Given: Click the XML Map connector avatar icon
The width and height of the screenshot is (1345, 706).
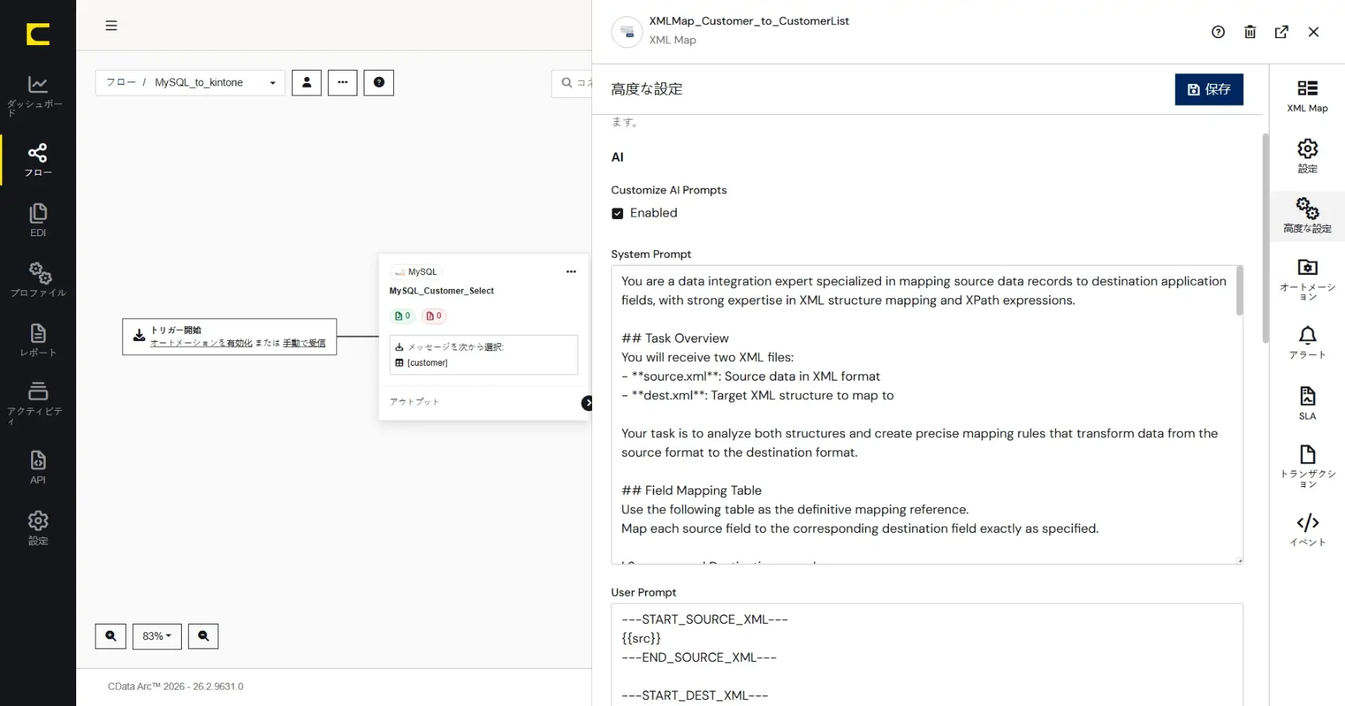Looking at the screenshot, I should (627, 32).
